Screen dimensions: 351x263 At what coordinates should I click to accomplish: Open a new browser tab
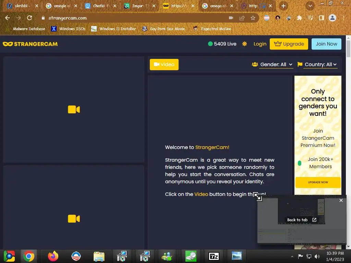283,6
